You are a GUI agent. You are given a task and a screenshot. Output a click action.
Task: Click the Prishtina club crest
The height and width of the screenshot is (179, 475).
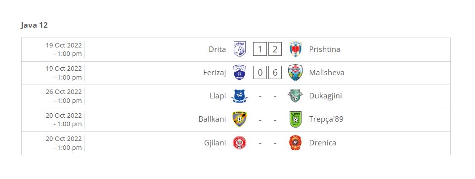point(296,49)
